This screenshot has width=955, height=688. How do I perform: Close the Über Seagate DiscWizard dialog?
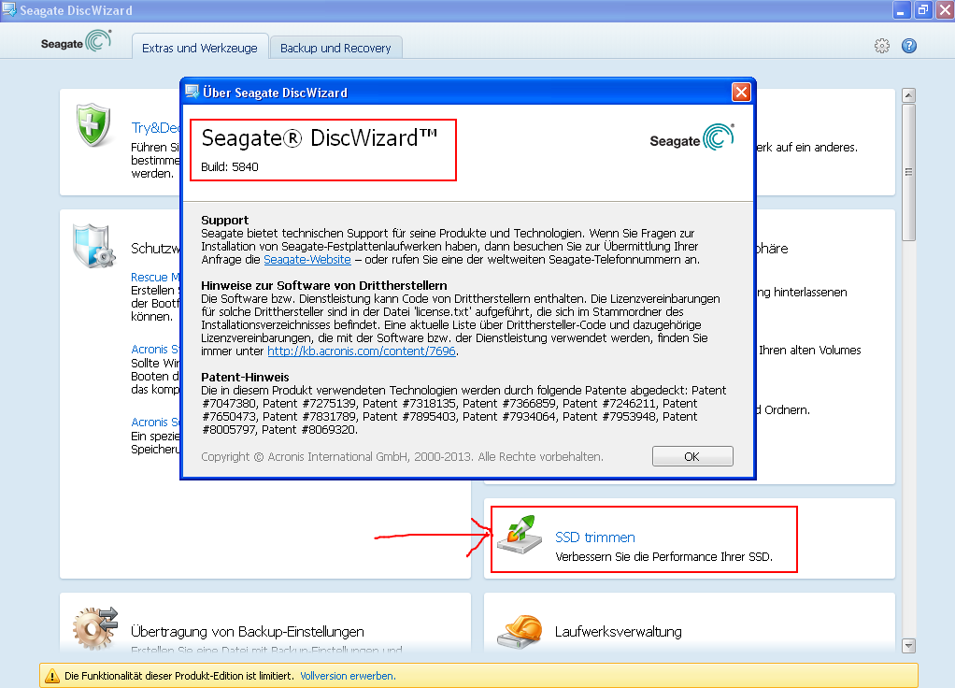coord(741,92)
